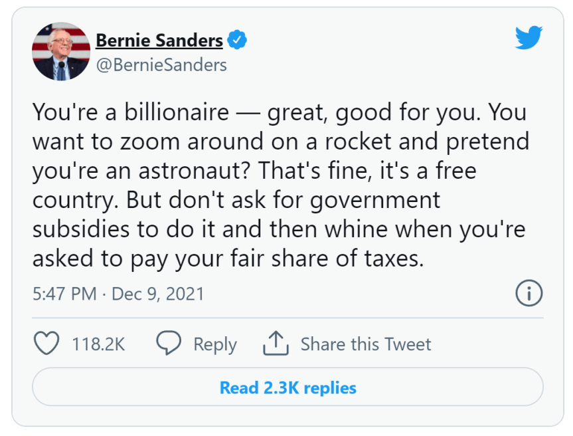This screenshot has height=436, width=573.
Task: Click the Reply text label
Action: pos(214,344)
